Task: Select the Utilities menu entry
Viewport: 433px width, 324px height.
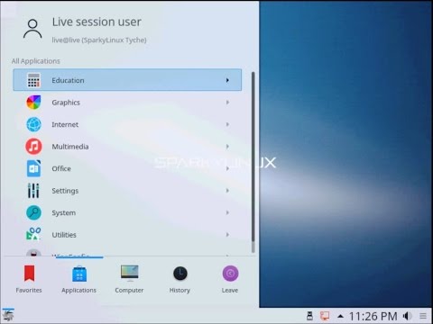Action: tap(127, 234)
